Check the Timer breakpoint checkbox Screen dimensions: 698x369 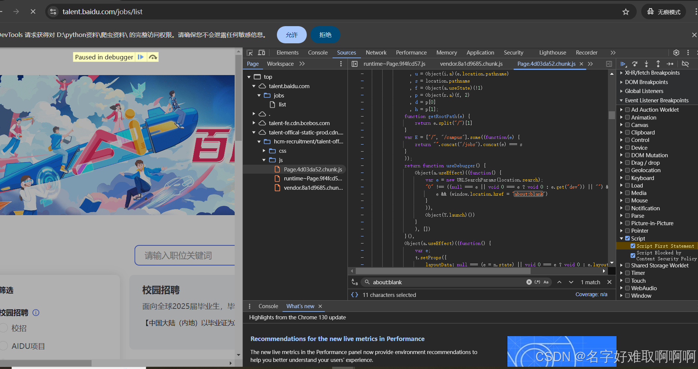tap(627, 273)
